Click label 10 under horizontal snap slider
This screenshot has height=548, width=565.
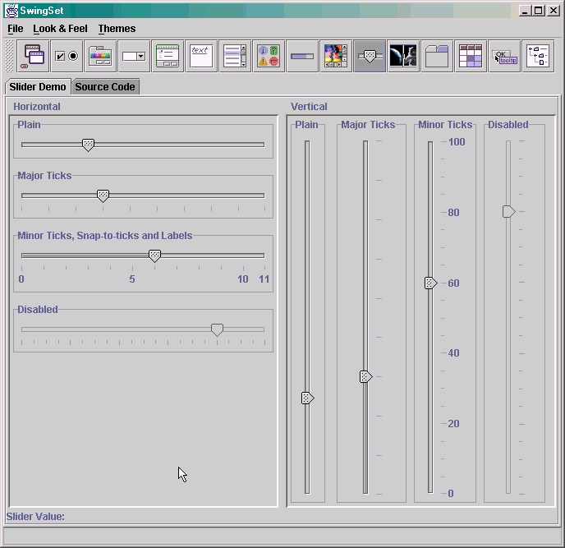coord(243,279)
